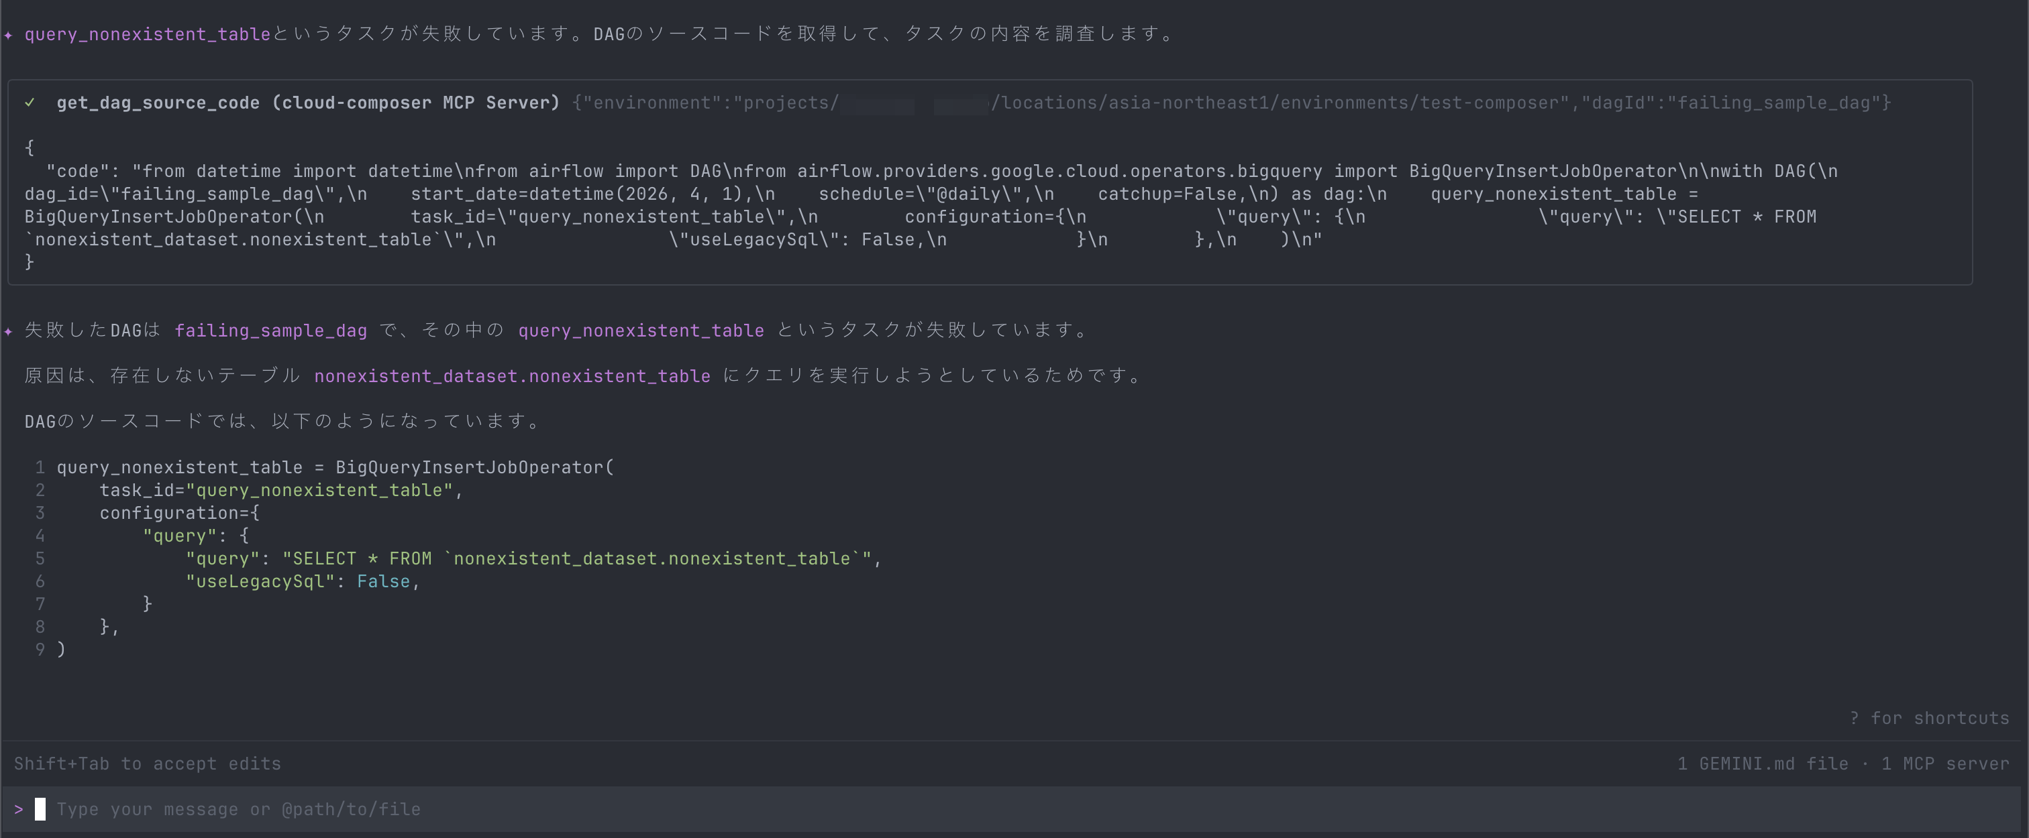Click the green checkmark beside get_dag_source_code

(x=31, y=103)
